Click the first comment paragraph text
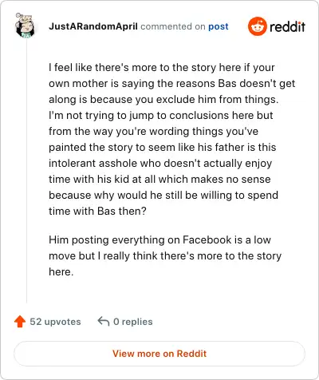 point(171,139)
